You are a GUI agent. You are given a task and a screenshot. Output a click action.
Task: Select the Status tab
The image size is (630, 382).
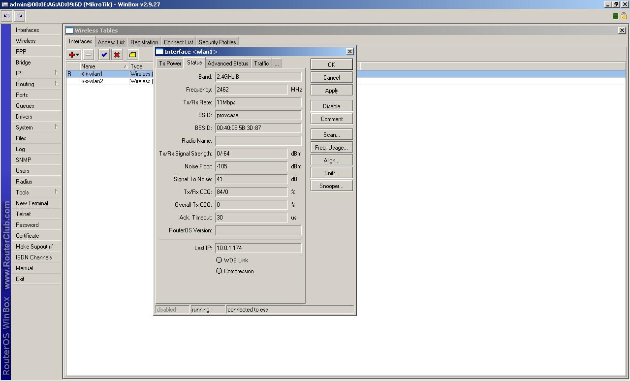click(x=194, y=63)
